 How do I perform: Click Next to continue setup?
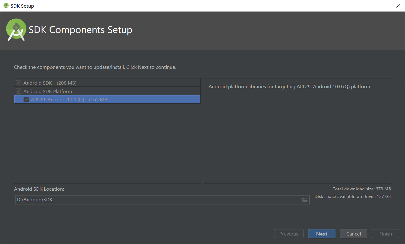click(x=322, y=233)
